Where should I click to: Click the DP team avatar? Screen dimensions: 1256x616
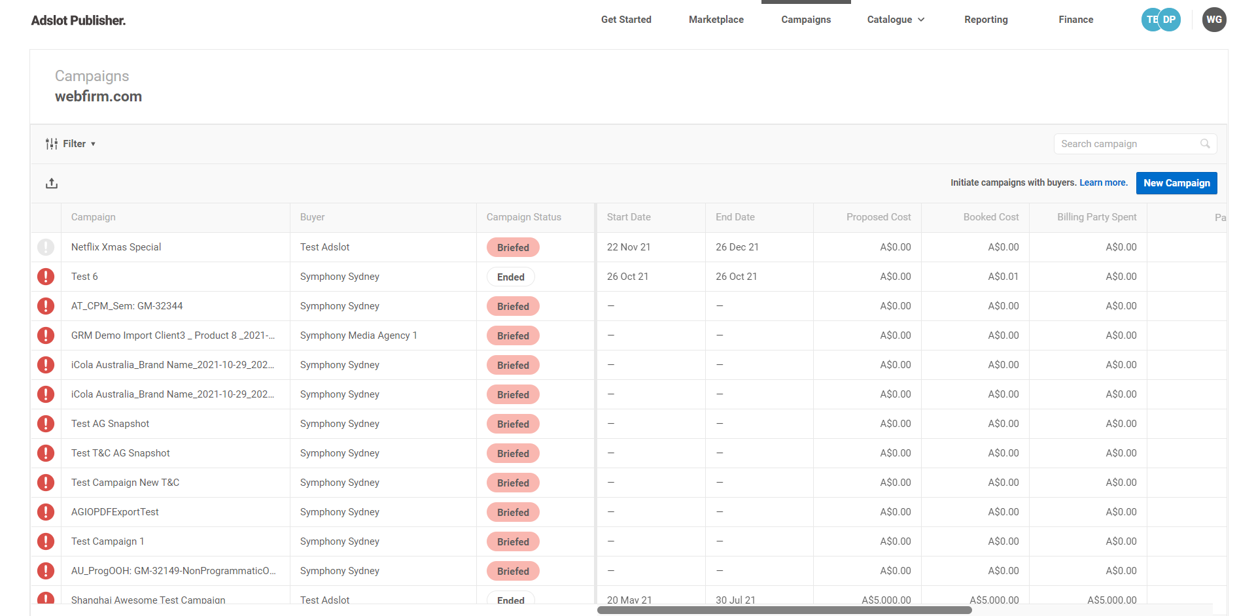point(1170,20)
